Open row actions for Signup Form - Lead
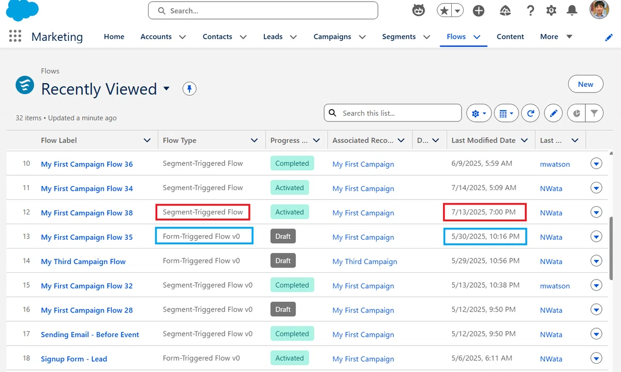This screenshot has width=621, height=372. click(596, 358)
